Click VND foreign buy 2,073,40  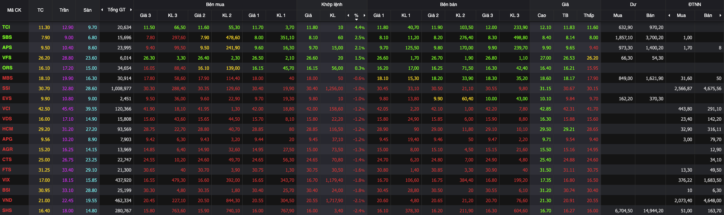[x=683, y=201]
